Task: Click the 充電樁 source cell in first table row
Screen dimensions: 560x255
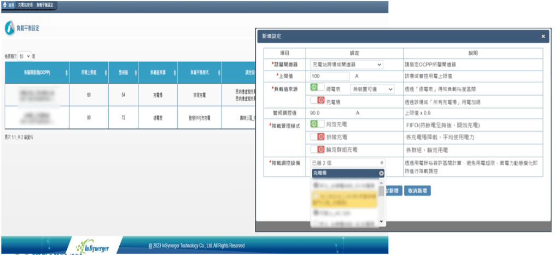Action: click(157, 95)
